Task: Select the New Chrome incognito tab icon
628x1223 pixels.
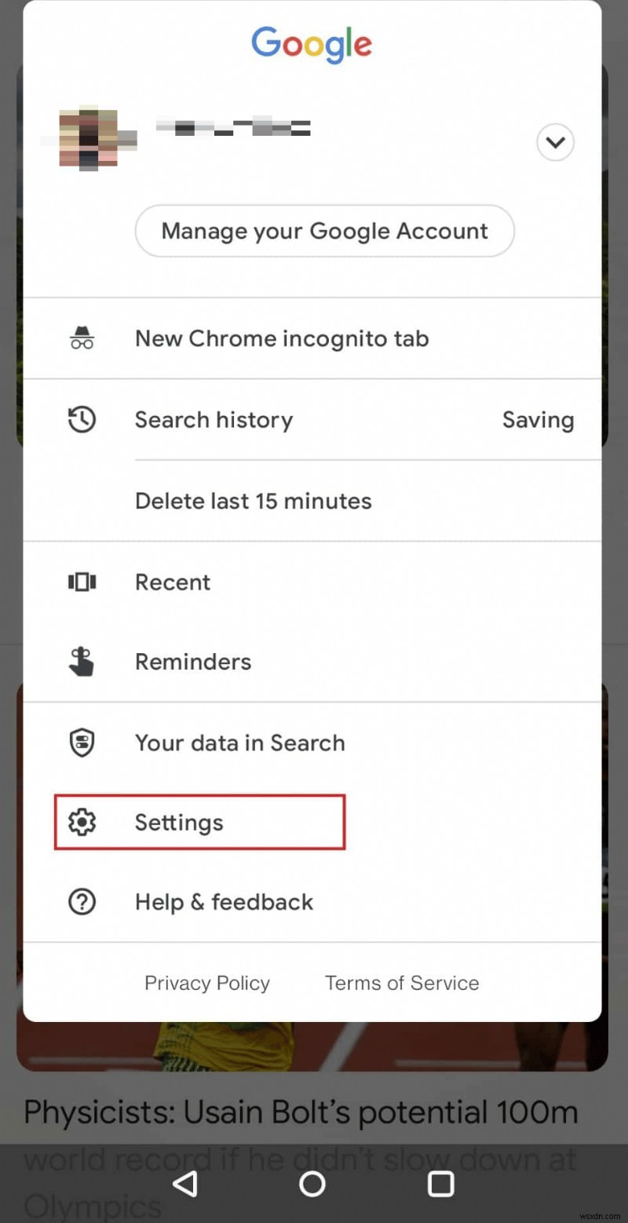Action: pyautogui.click(x=82, y=338)
